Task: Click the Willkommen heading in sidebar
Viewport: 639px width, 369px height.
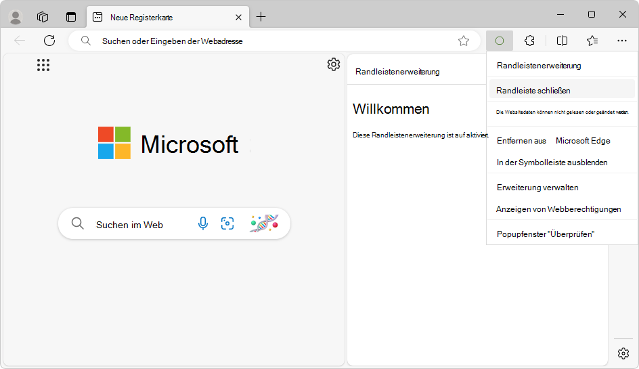Action: (x=391, y=109)
